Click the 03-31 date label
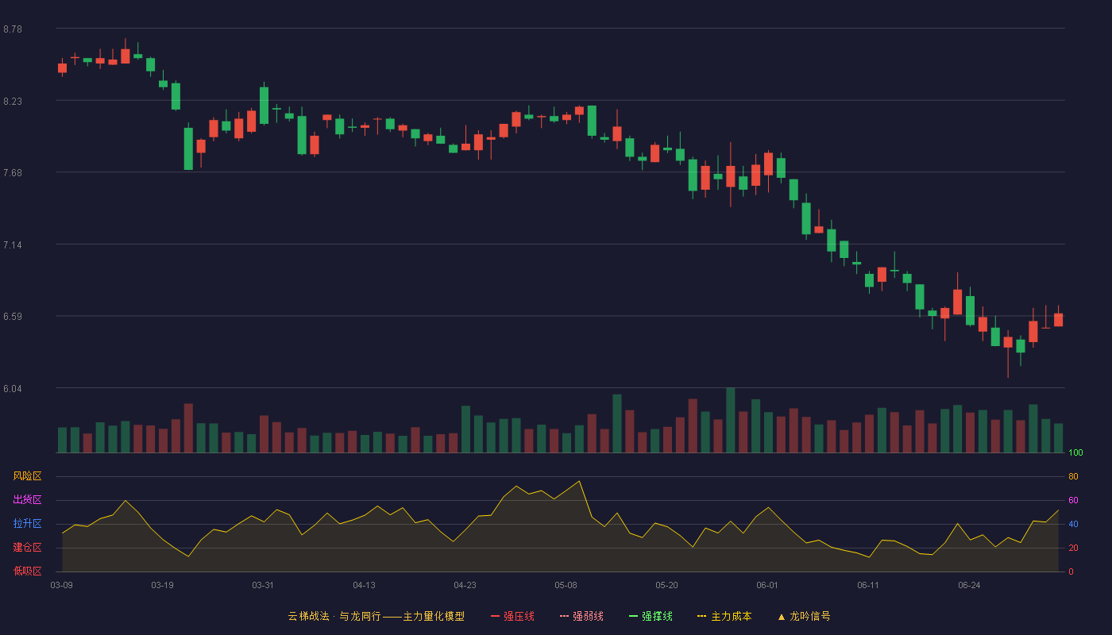This screenshot has width=1112, height=635. (263, 585)
